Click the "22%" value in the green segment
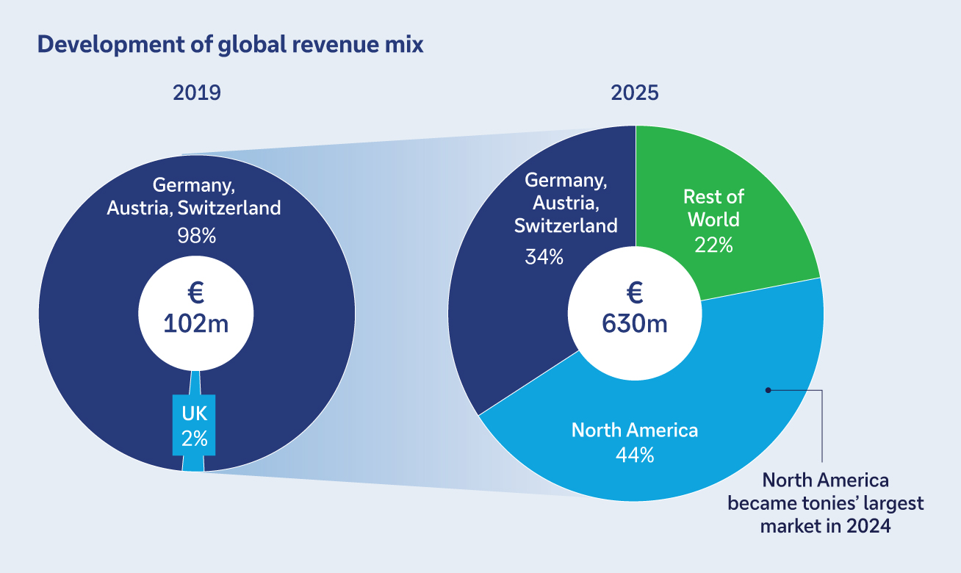Image resolution: width=961 pixels, height=573 pixels. [x=713, y=245]
